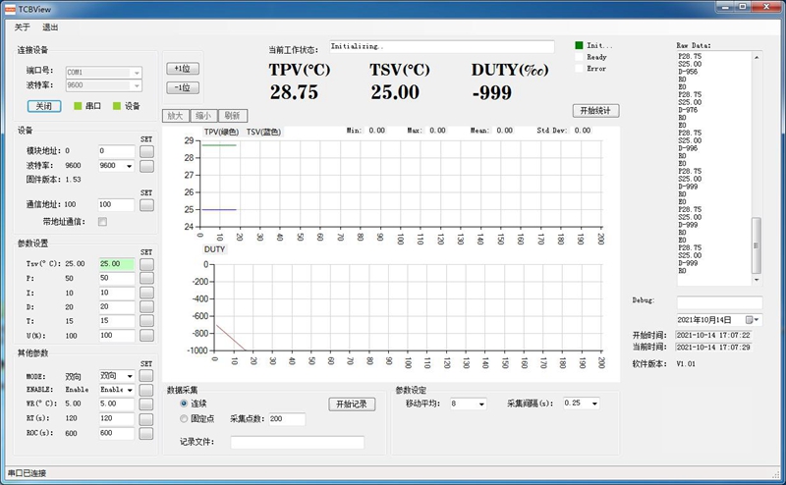Image resolution: width=786 pixels, height=485 pixels.
Task: Click the green 设备 status indicator
Action: point(116,106)
